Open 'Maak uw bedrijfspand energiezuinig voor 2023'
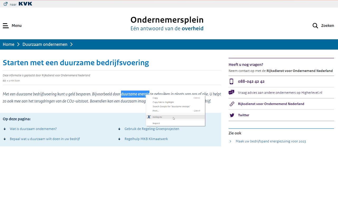 271,141
